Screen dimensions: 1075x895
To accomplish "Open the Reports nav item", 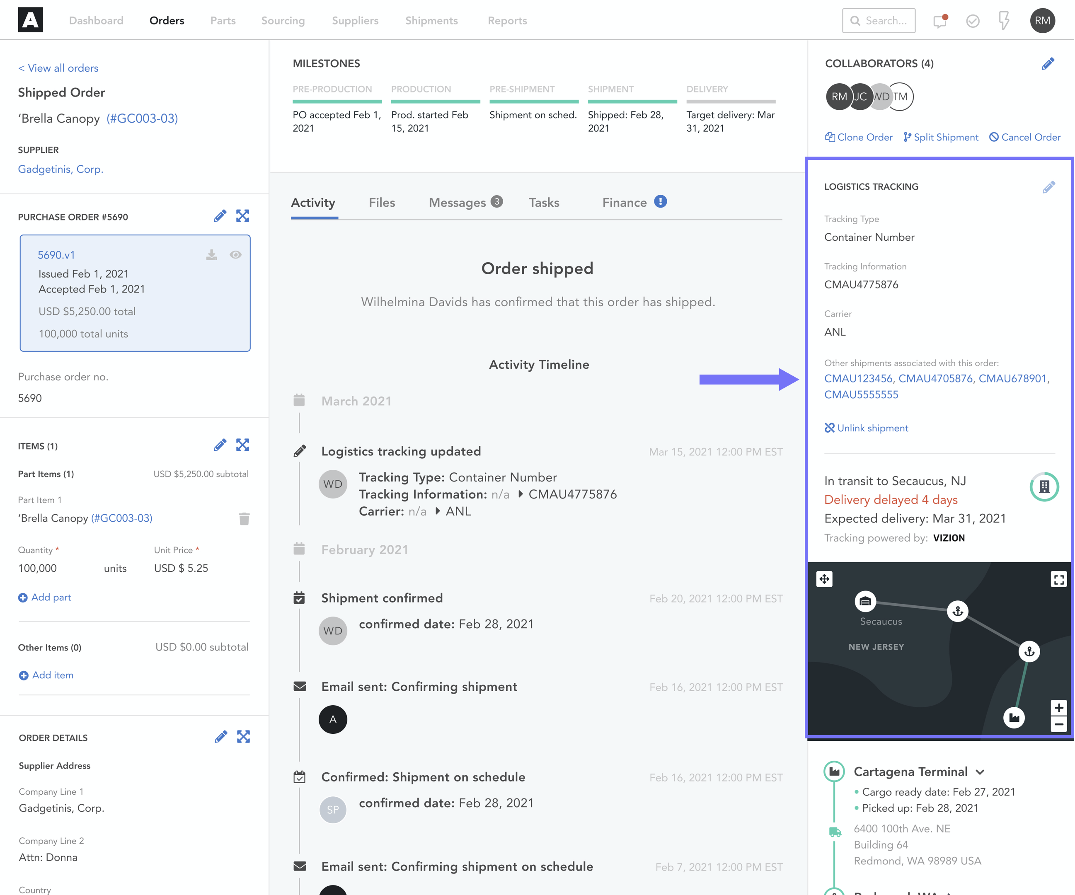I will tap(507, 20).
